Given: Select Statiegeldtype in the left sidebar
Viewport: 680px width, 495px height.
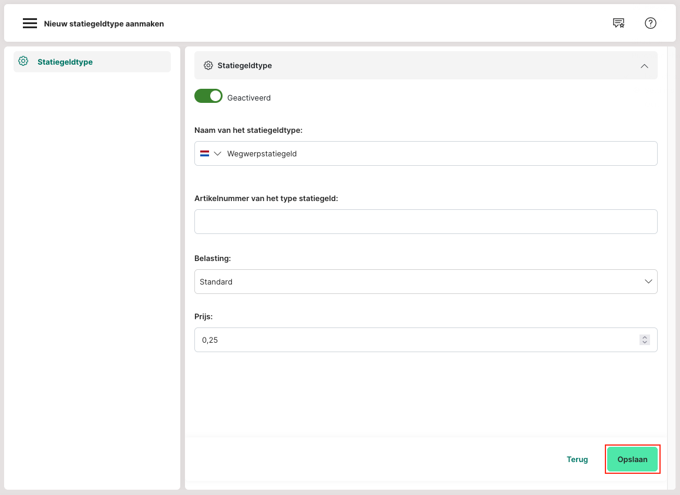Looking at the screenshot, I should [x=65, y=62].
